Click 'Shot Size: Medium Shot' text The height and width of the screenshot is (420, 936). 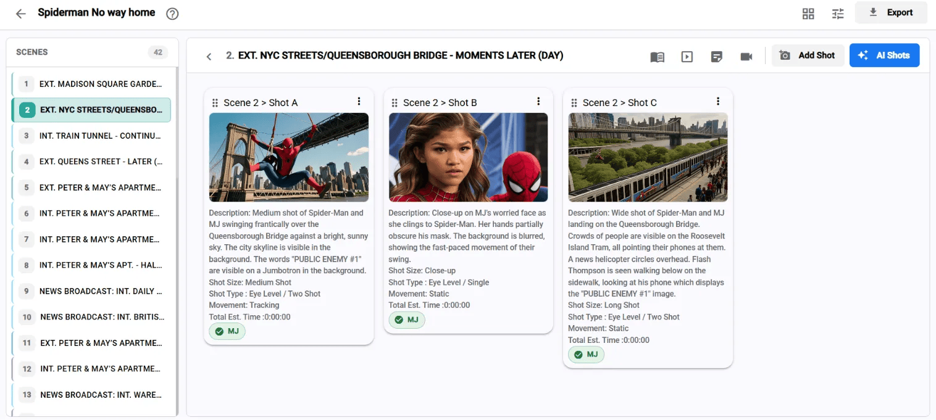coord(250,282)
